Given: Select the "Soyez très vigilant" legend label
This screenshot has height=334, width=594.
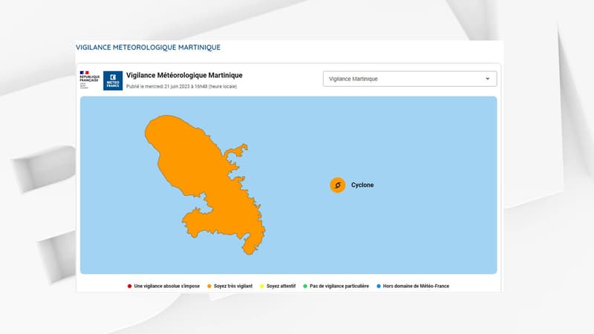Looking at the screenshot, I should [235, 286].
